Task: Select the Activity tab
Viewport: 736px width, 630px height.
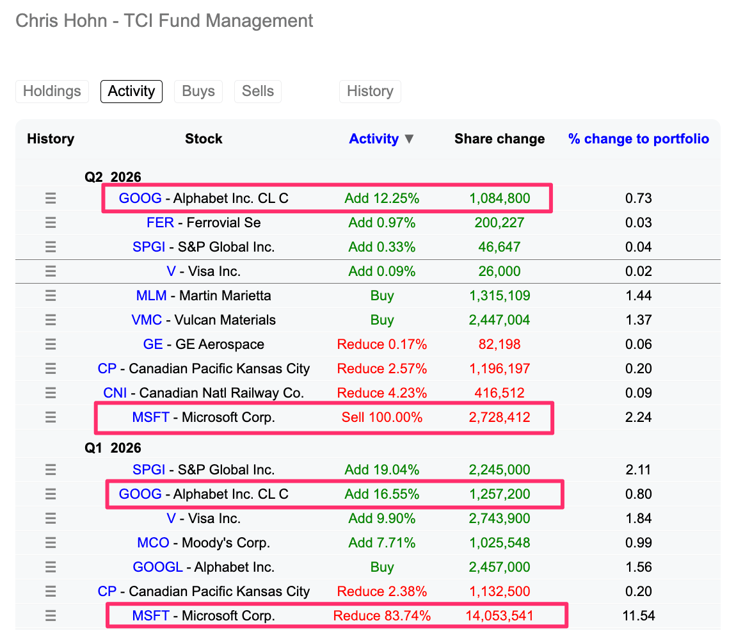Action: coord(131,91)
